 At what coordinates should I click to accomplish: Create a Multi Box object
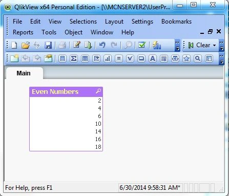tap(96, 58)
